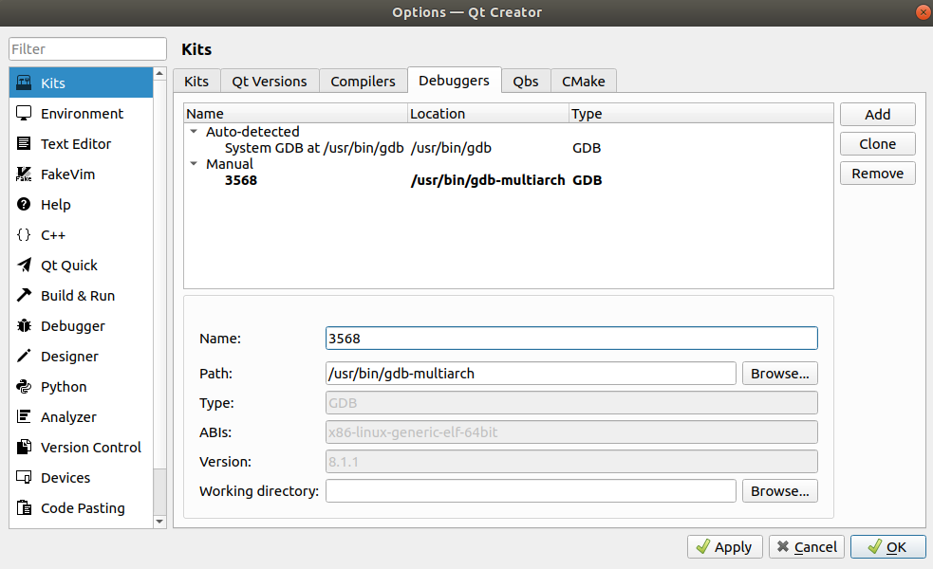Image resolution: width=933 pixels, height=569 pixels.
Task: Collapse the Manual debugger group
Action: (195, 164)
